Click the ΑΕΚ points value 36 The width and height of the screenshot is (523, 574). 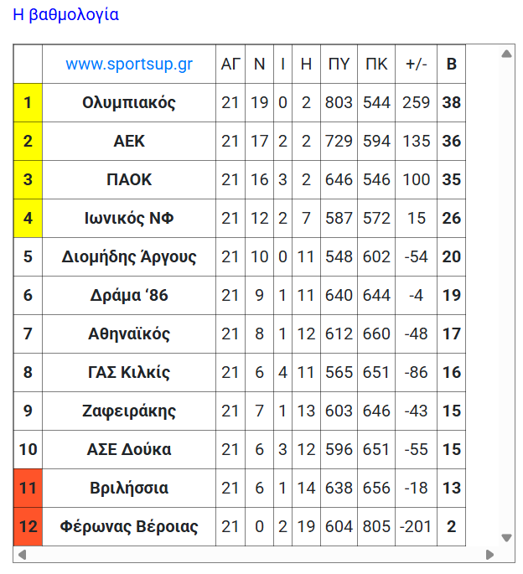click(452, 142)
